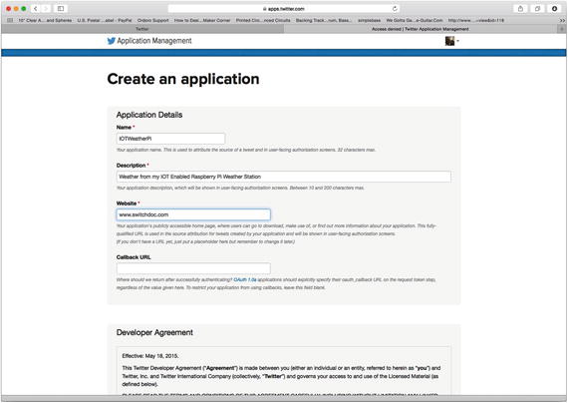The image size is (568, 403).
Task: Open U.S. Postal PayPal bookmark
Action: pyautogui.click(x=105, y=20)
